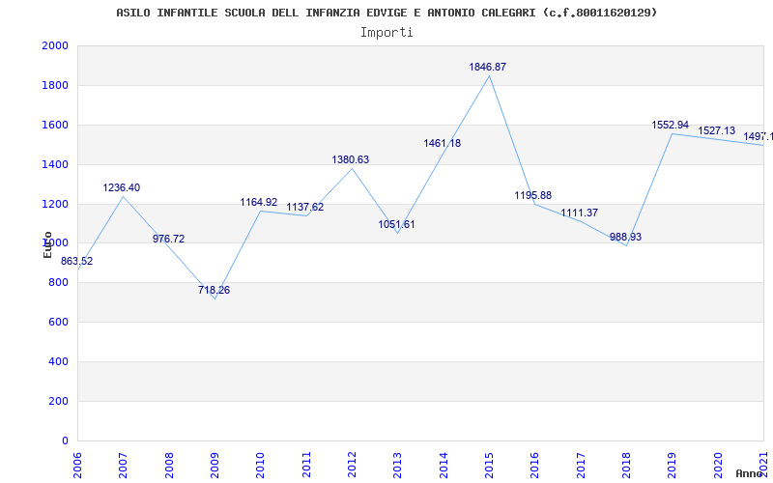
Task: Select the 1051.61 data label
Action: coord(396,225)
